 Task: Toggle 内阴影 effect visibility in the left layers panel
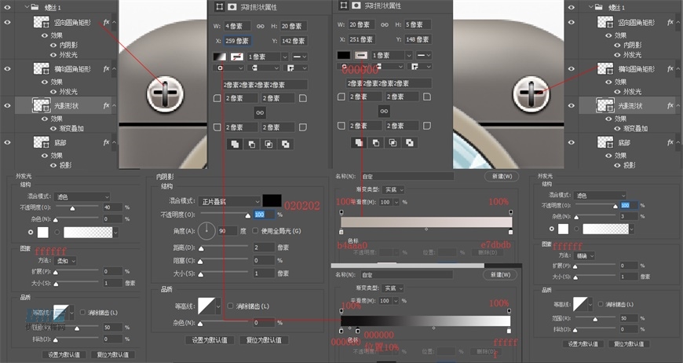53,45
